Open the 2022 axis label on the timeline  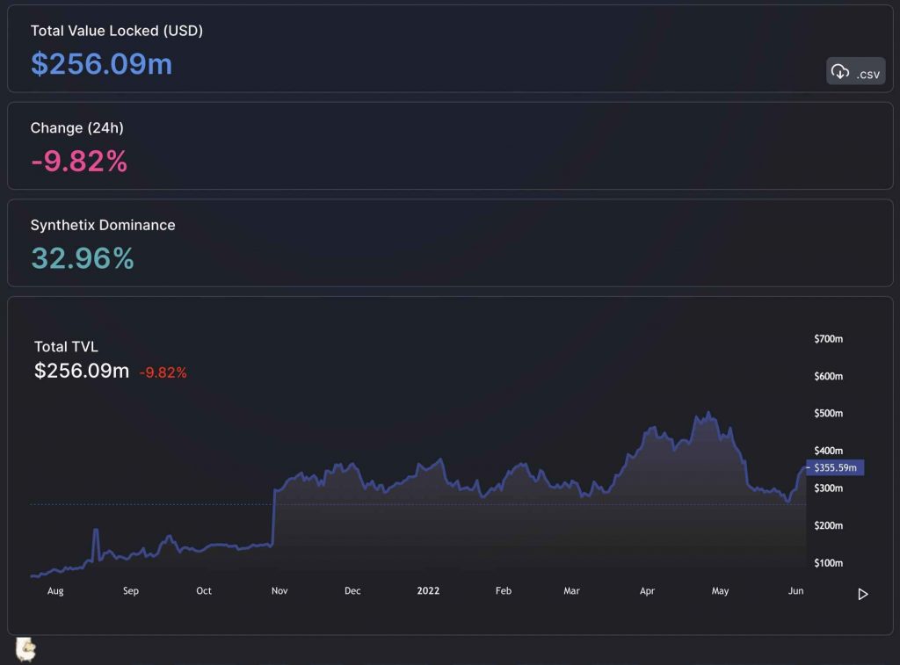(428, 591)
